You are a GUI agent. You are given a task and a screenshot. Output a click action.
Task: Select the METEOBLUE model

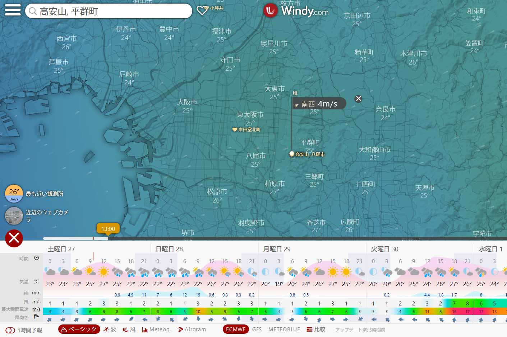[x=284, y=329]
